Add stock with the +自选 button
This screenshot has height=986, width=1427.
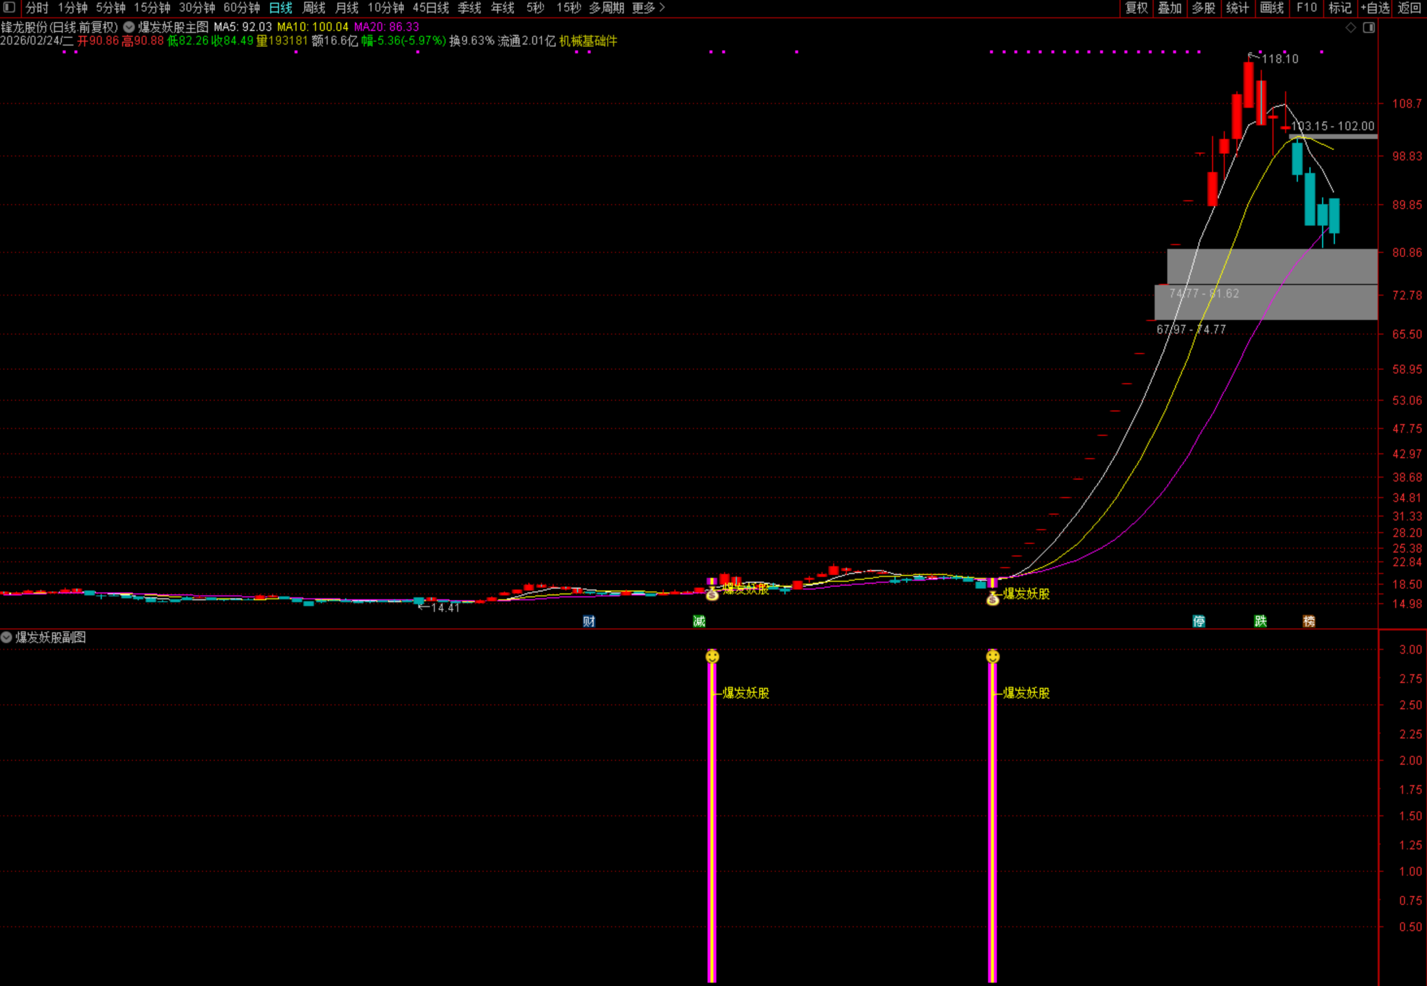click(1375, 7)
